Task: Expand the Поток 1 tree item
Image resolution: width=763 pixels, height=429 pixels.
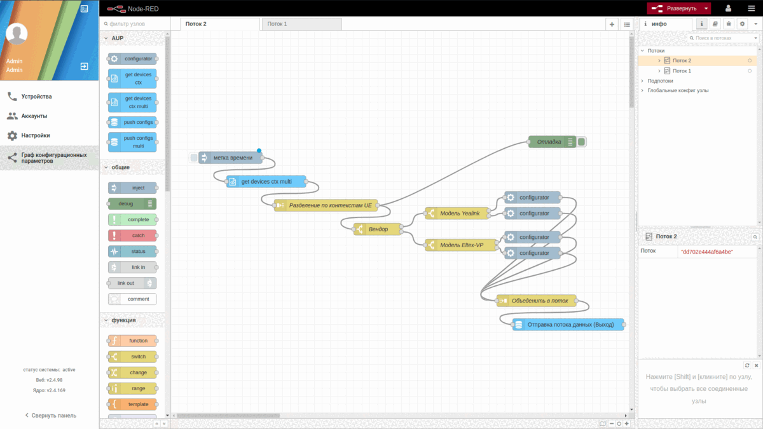Action: tap(659, 71)
